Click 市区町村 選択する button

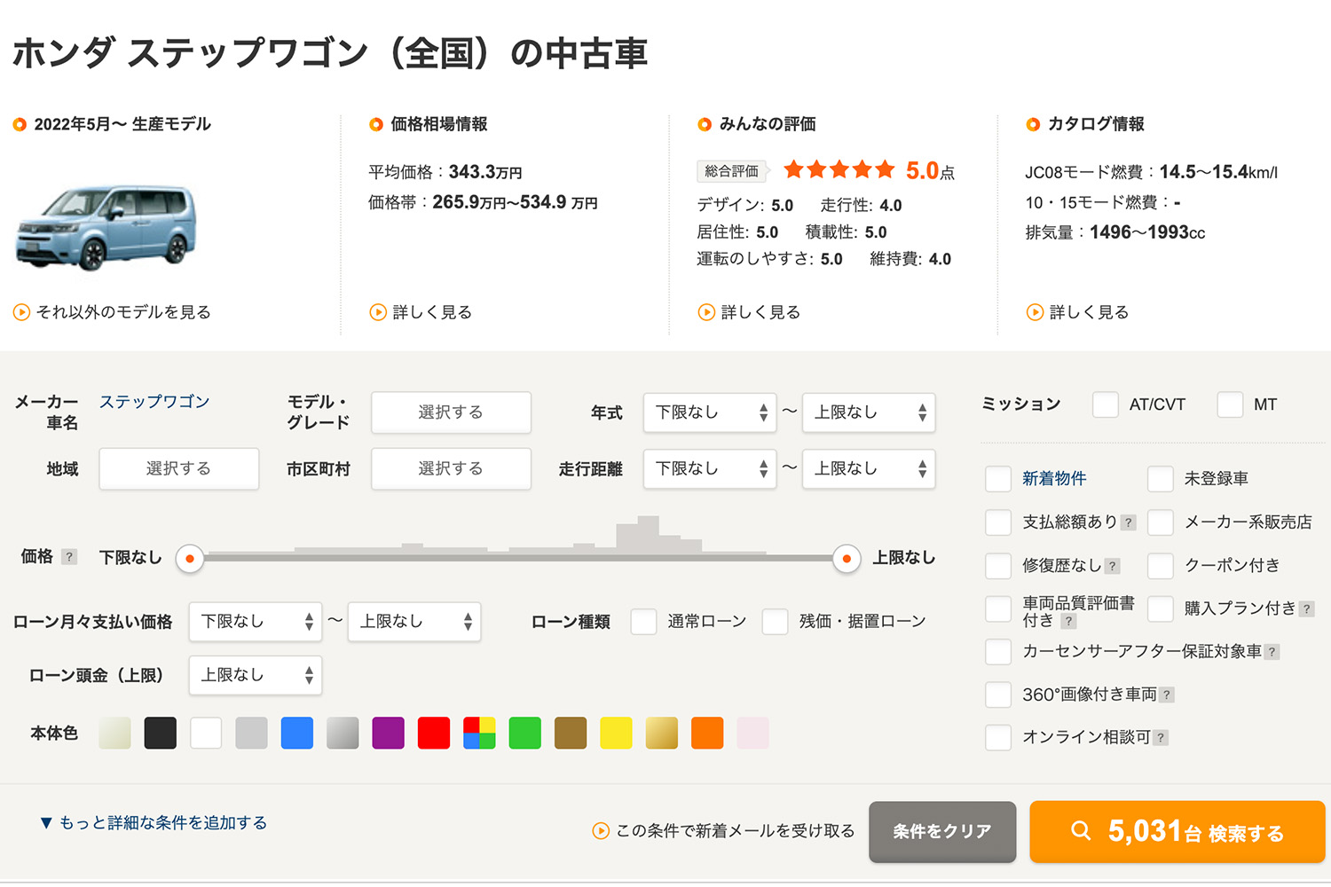pyautogui.click(x=451, y=468)
